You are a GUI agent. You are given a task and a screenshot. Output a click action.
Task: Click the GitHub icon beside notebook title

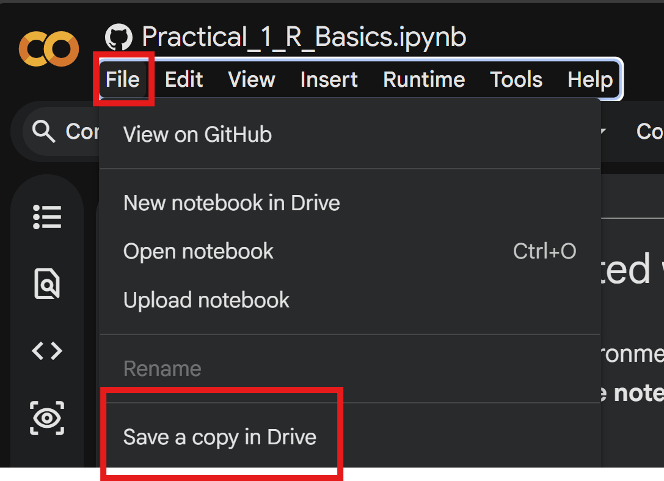(x=119, y=38)
